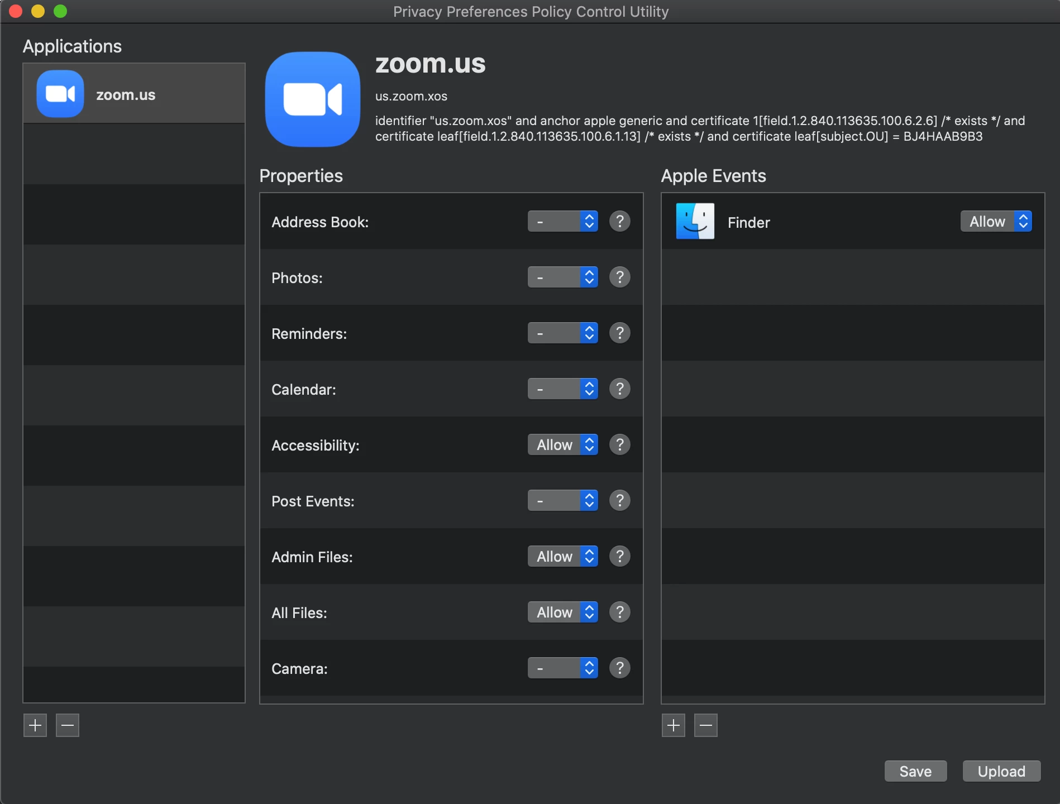
Task: Click the Photos label
Action: pos(297,278)
